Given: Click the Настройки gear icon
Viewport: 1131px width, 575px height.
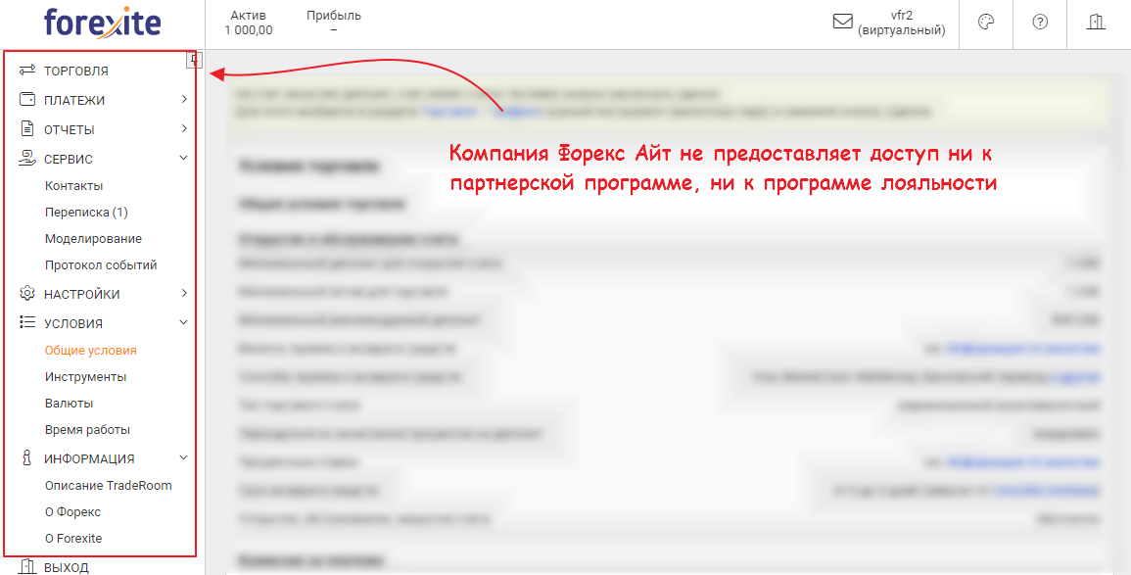Looking at the screenshot, I should 27,294.
